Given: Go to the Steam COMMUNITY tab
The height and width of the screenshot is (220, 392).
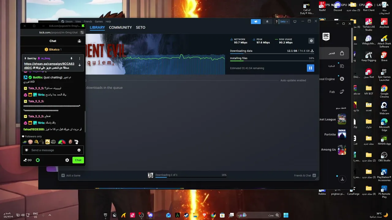Looking at the screenshot, I should pyautogui.click(x=120, y=28).
